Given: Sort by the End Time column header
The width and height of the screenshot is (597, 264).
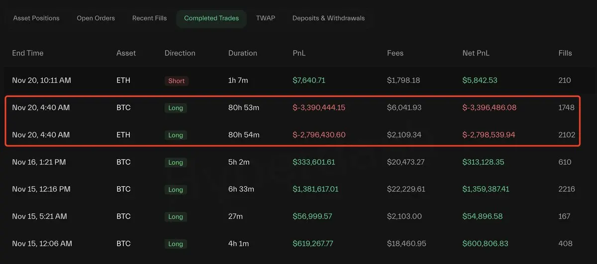Looking at the screenshot, I should [28, 53].
